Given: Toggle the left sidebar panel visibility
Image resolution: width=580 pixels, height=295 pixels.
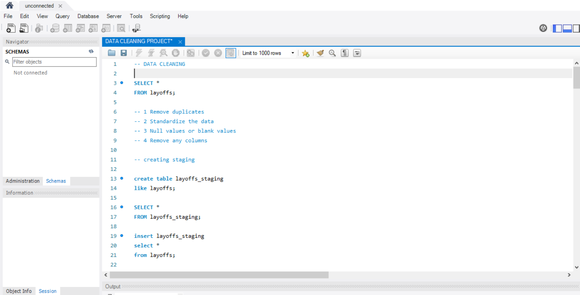Looking at the screenshot, I should coord(557,28).
